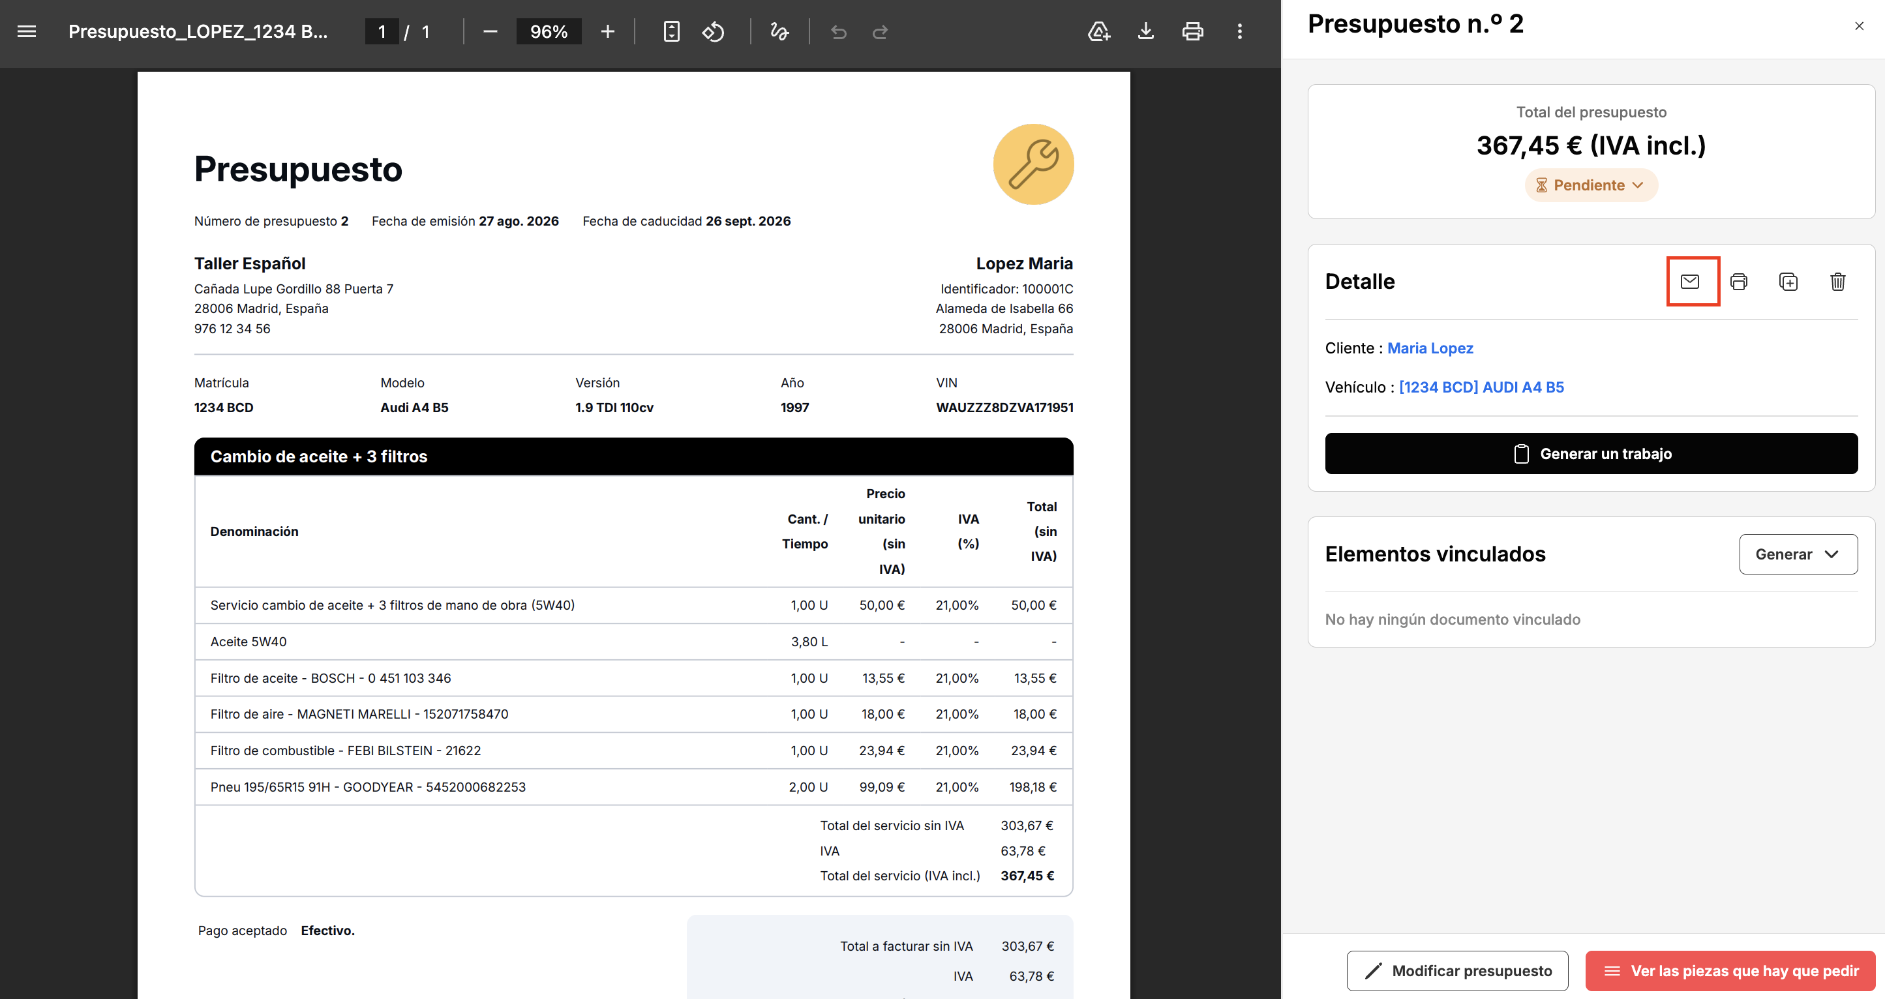Open vehicle link [1234 BCD] AUDI A4 B5
This screenshot has width=1885, height=999.
click(1481, 387)
